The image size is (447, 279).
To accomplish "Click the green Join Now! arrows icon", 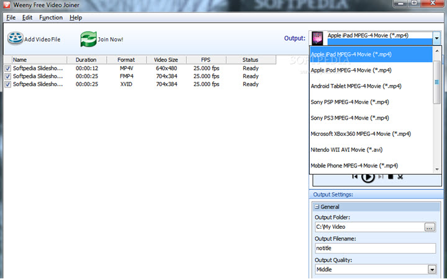I will pyautogui.click(x=88, y=39).
